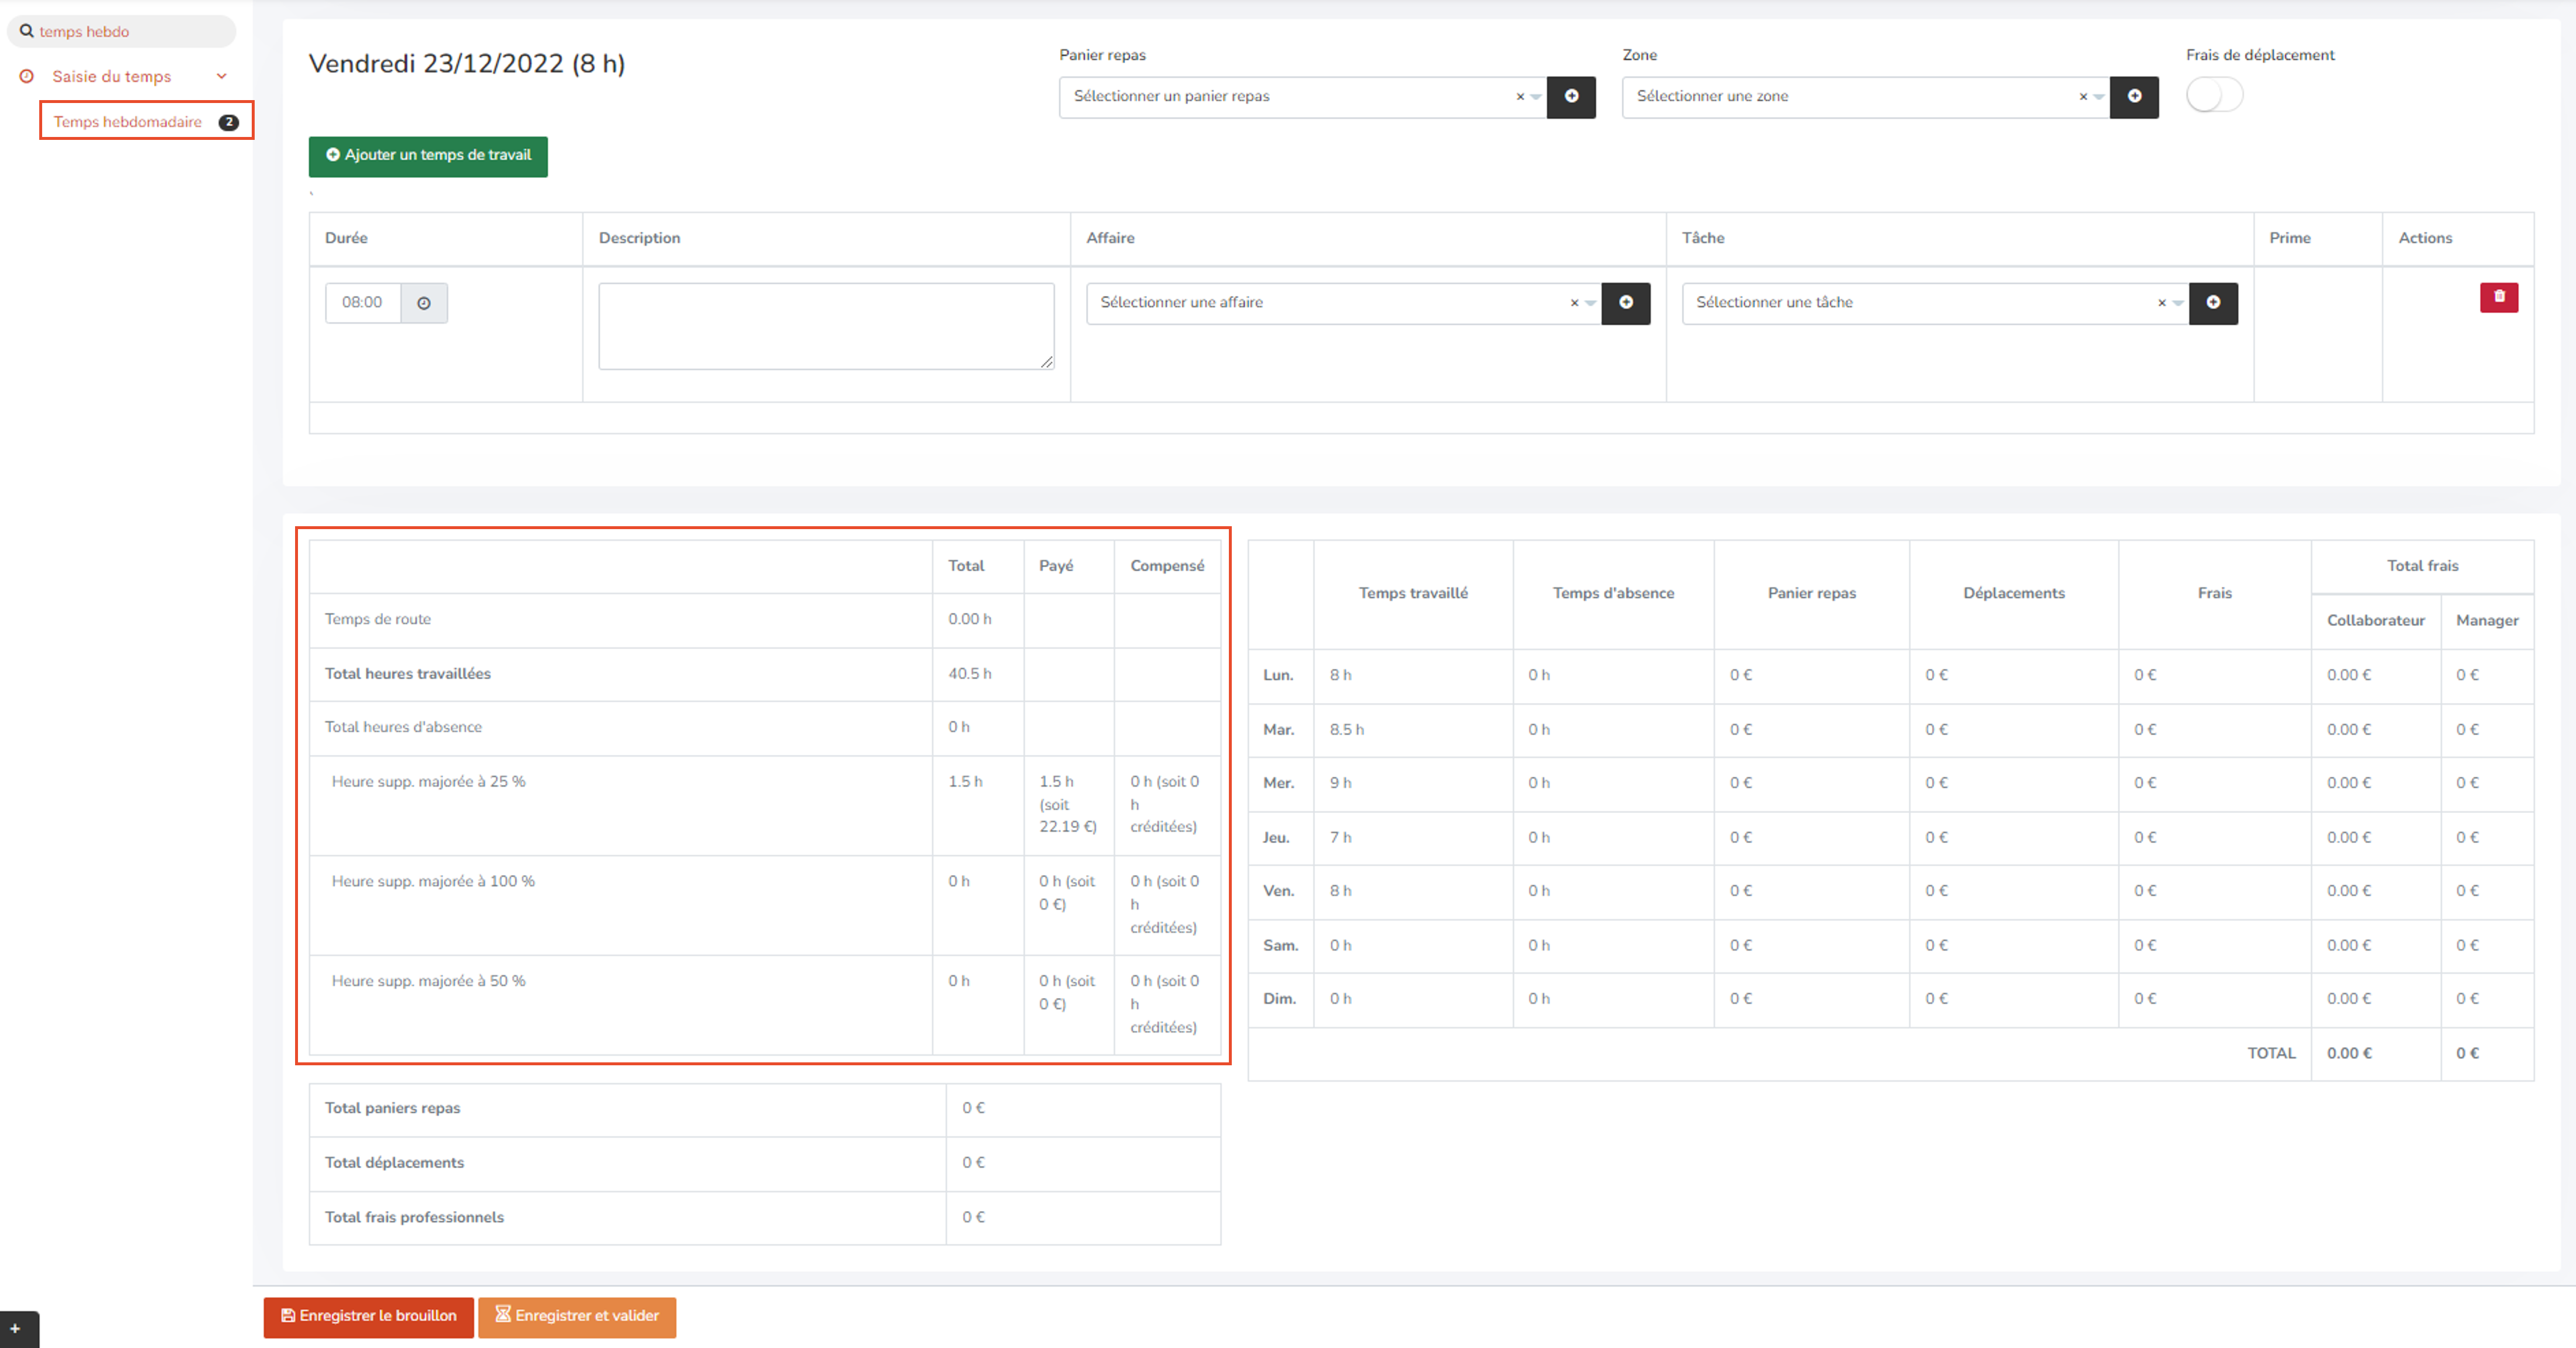
Task: Click into the Description text area
Action: coord(825,326)
